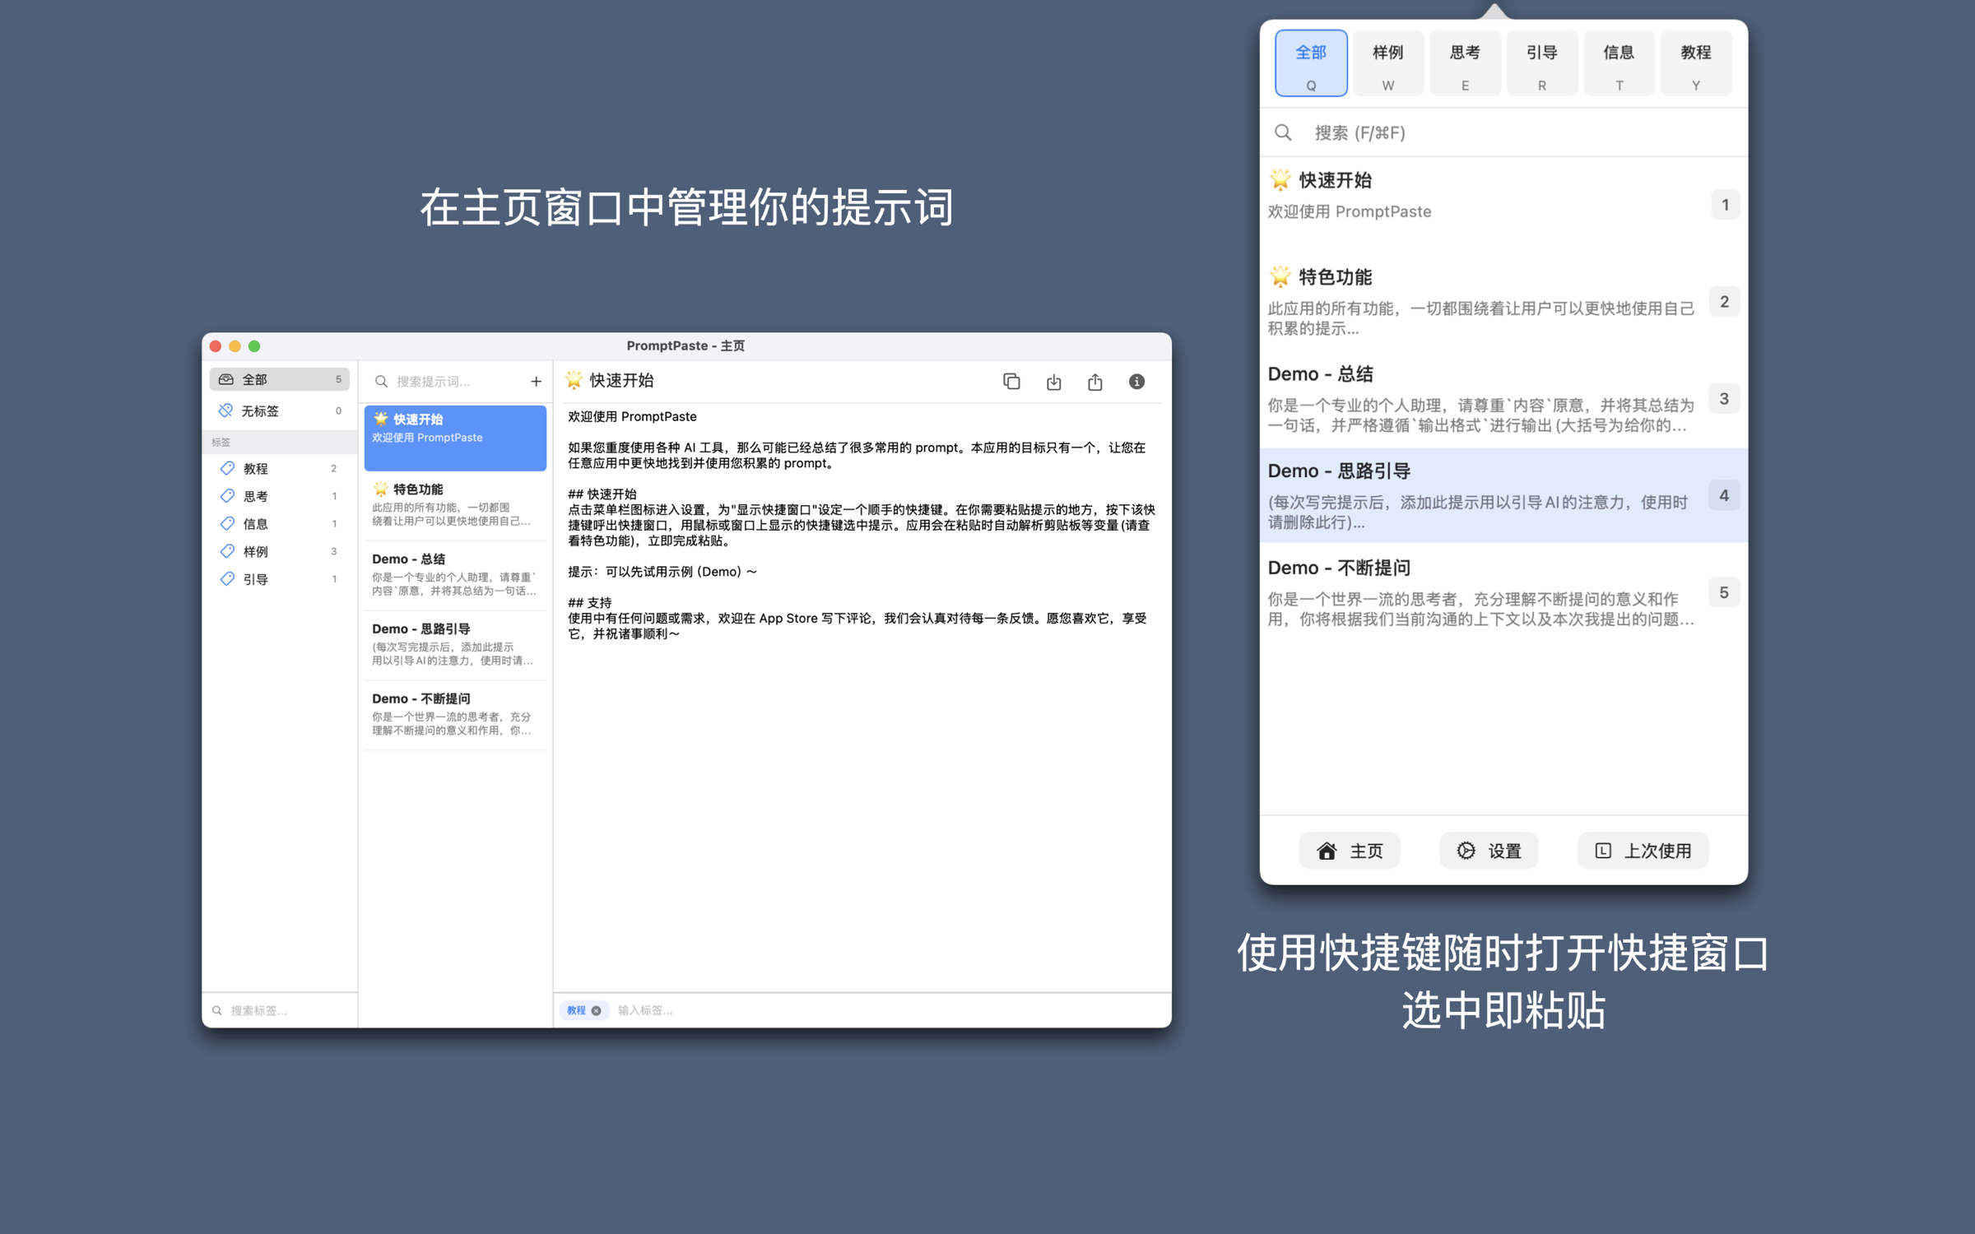Select Demo - 总结 in main prompt list
Viewport: 1975px width, 1234px height.
pos(454,574)
